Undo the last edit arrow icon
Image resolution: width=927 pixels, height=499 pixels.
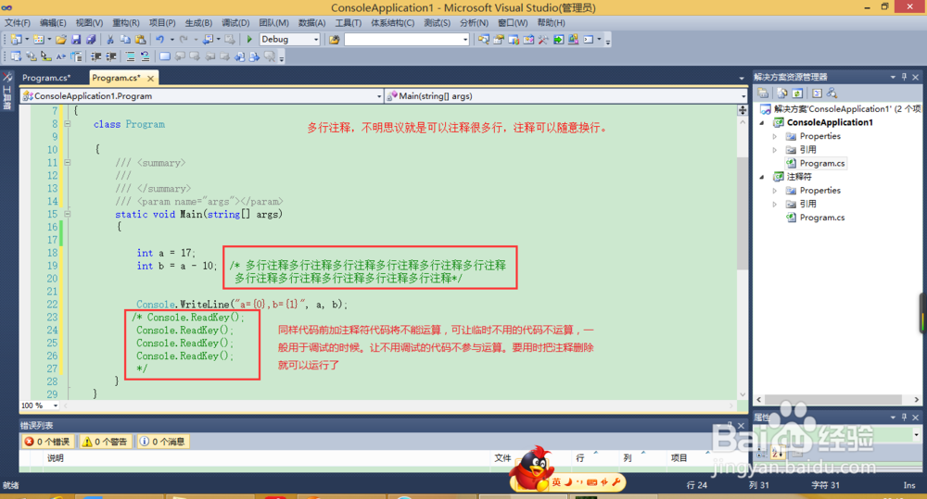click(x=159, y=40)
